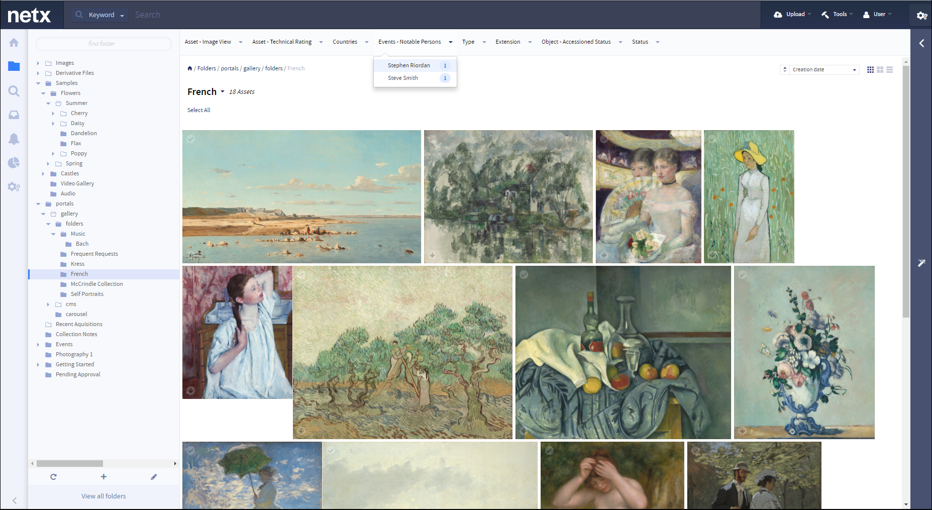Switch to list view icon
Screen dimensions: 932x510
point(890,70)
